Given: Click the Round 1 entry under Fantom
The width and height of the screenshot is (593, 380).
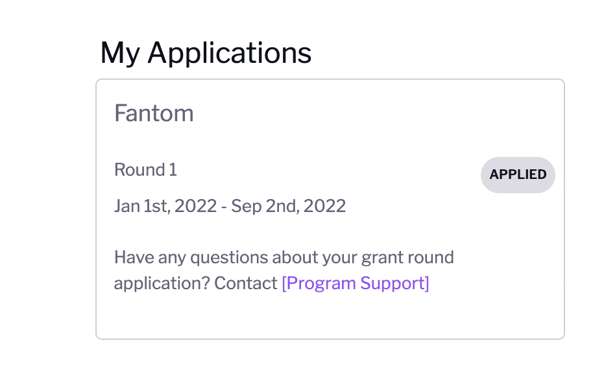Looking at the screenshot, I should [145, 169].
